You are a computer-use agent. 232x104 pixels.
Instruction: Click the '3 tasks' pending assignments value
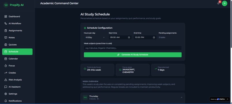pyautogui.click(x=162, y=38)
